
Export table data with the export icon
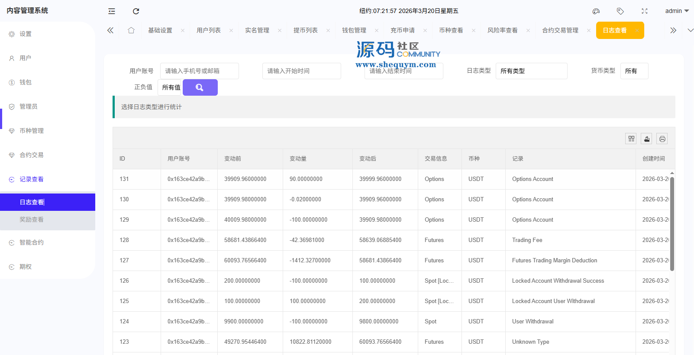(646, 139)
